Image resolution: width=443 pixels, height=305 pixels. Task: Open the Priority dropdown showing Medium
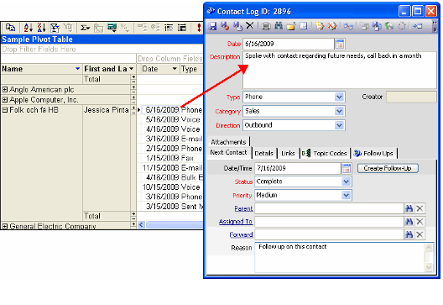coord(346,195)
